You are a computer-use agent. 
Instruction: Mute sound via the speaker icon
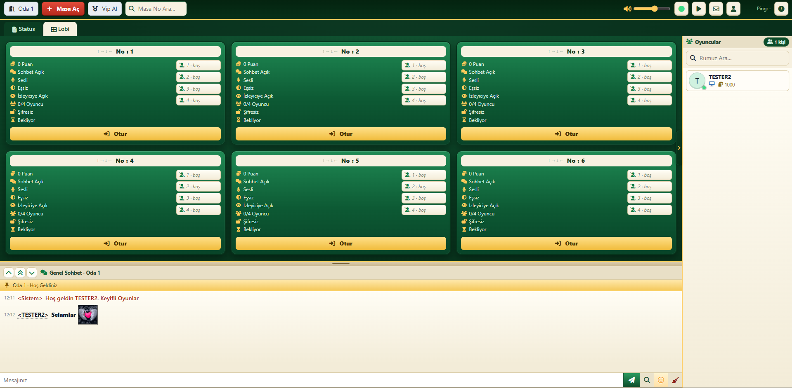pos(627,9)
